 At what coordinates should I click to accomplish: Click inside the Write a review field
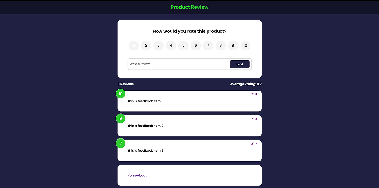point(174,64)
